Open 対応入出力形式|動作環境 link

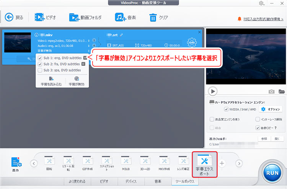pyautogui.click(x=263, y=19)
